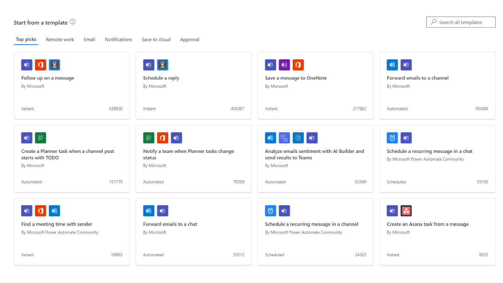Click By Microsoft Power Automate Community on Find a meeting card
The height and width of the screenshot is (283, 503).
click(60, 232)
